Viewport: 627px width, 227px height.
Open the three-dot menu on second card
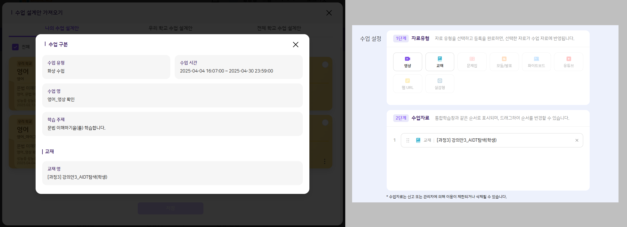pyautogui.click(x=325, y=161)
